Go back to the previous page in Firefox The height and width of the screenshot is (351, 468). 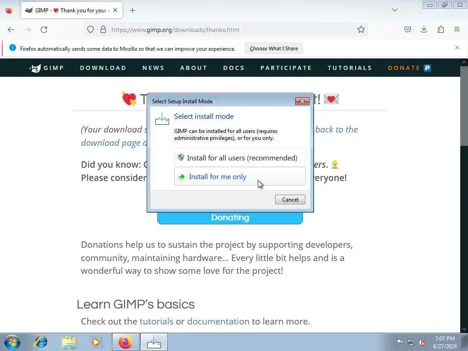coord(11,30)
